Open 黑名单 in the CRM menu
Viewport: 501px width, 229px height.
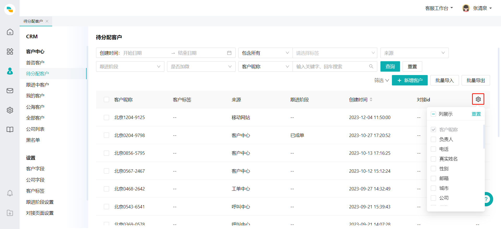pyautogui.click(x=33, y=140)
